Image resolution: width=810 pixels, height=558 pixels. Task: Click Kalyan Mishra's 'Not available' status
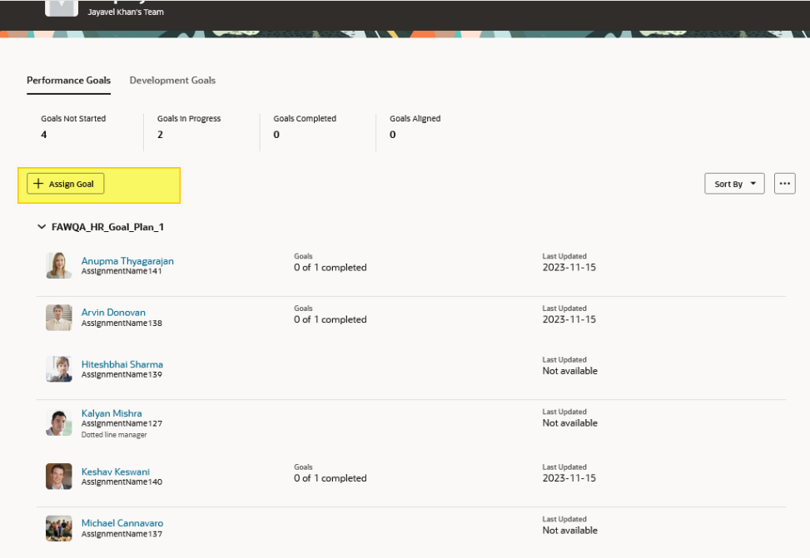click(569, 423)
